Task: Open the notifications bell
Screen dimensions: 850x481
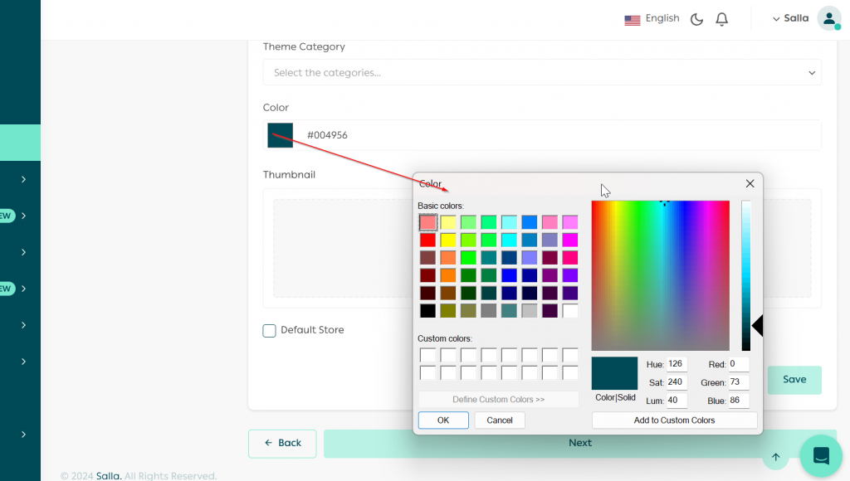Action: point(721,19)
